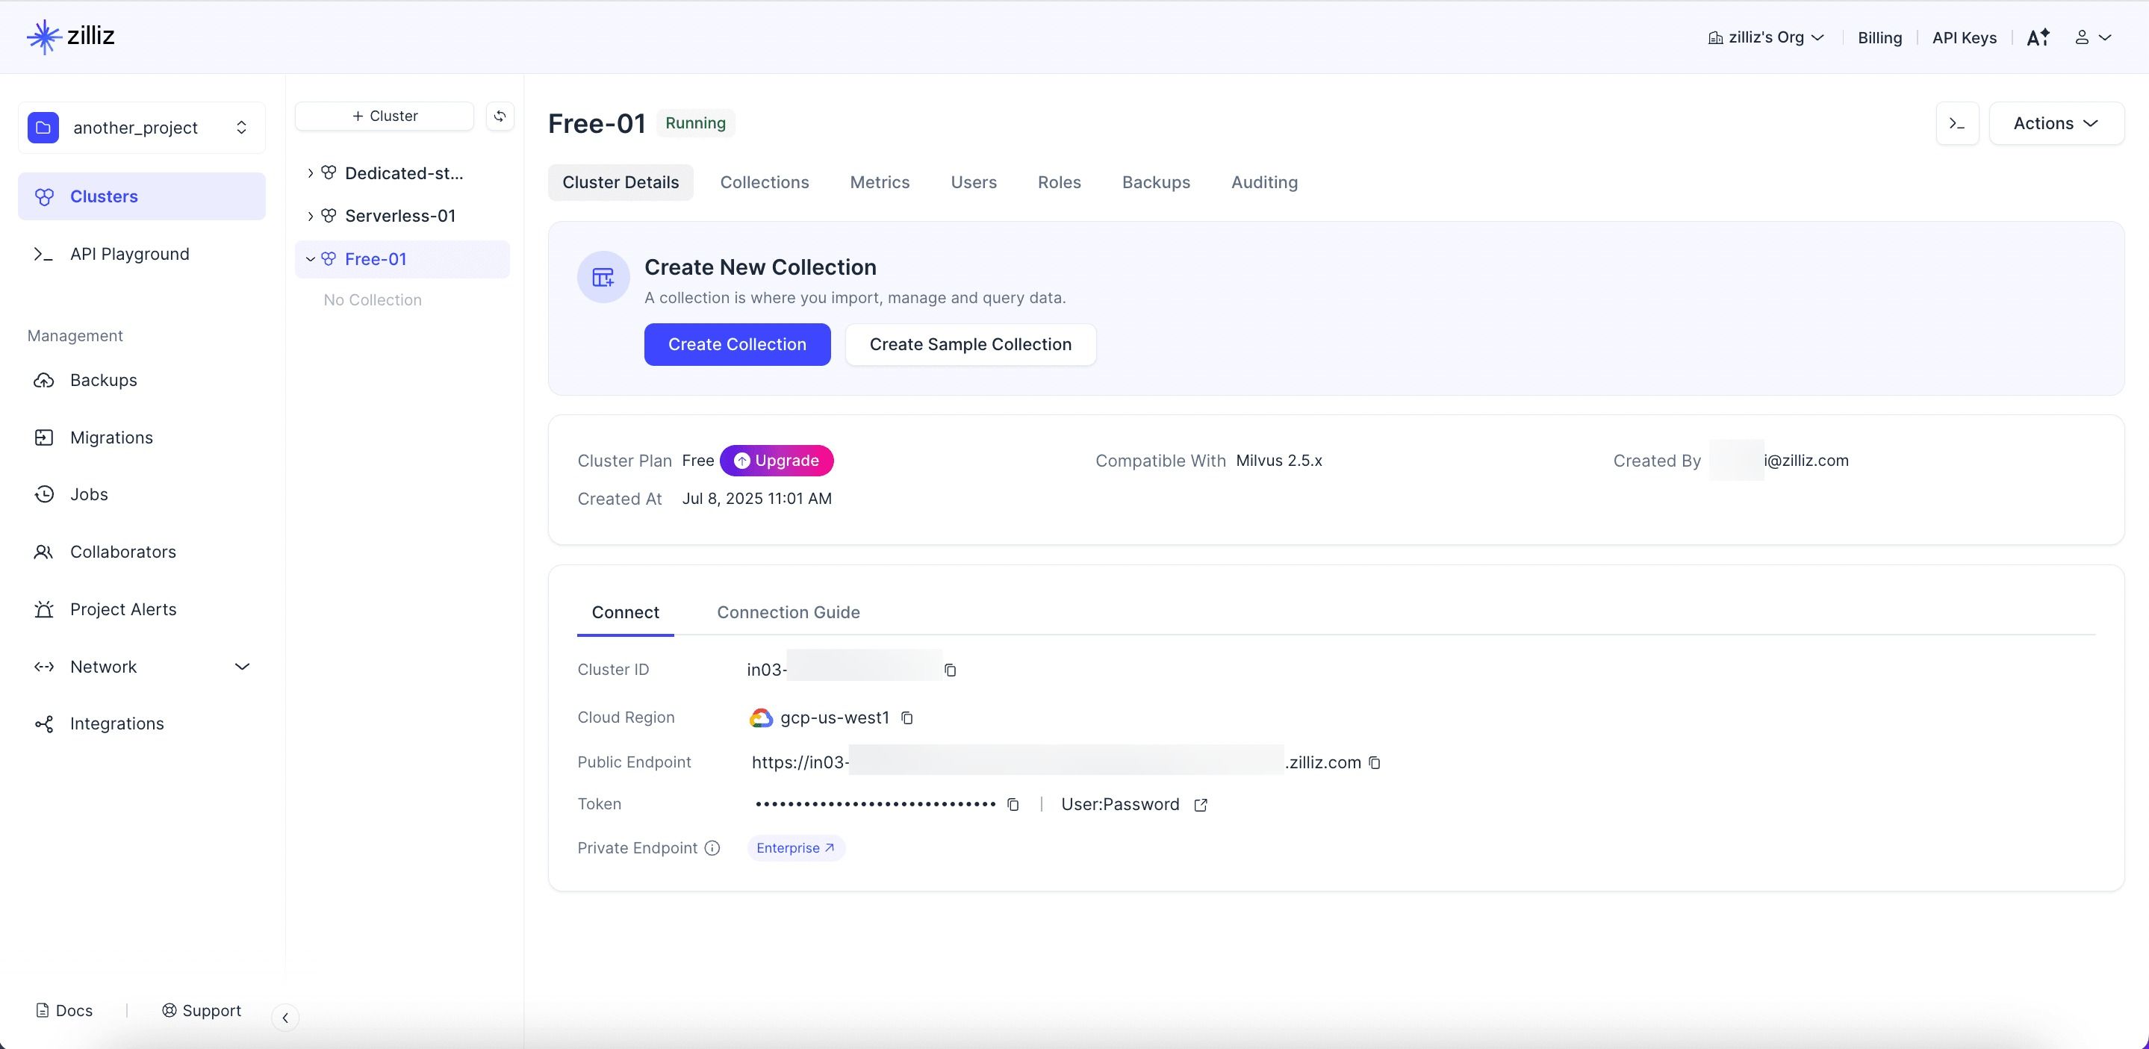Open the Connection Guide tab
2149x1049 pixels.
[789, 612]
